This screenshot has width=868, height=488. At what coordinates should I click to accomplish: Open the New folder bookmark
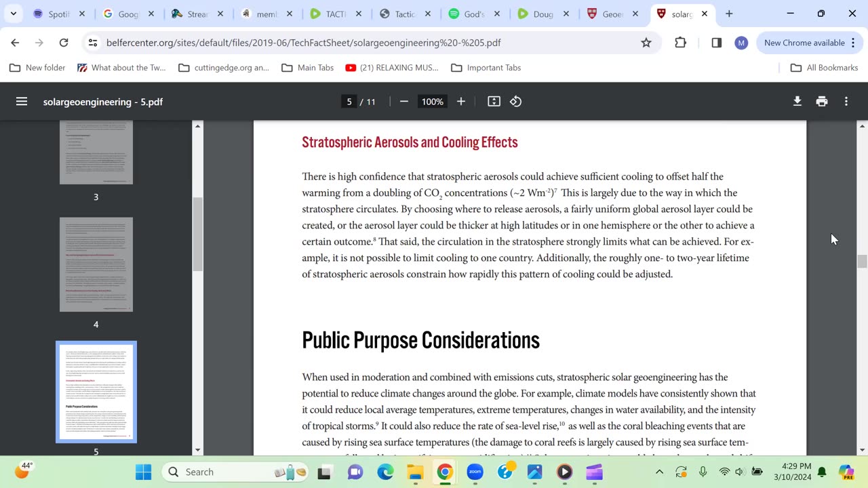coord(37,68)
